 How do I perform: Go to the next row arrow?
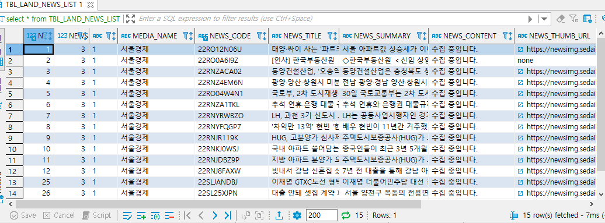[x=214, y=215]
